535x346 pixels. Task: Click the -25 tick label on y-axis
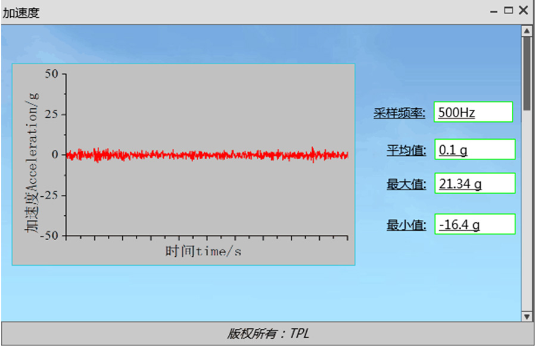point(49,196)
